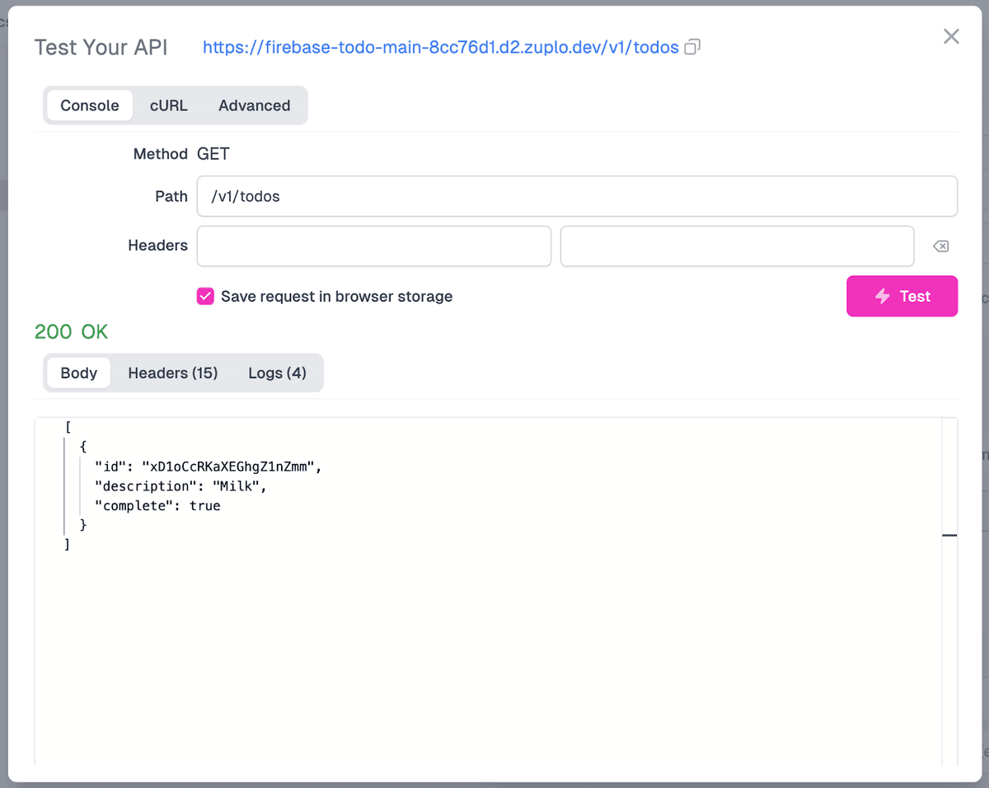Uncheck Save request in browser storage
Image resolution: width=989 pixels, height=788 pixels.
205,296
